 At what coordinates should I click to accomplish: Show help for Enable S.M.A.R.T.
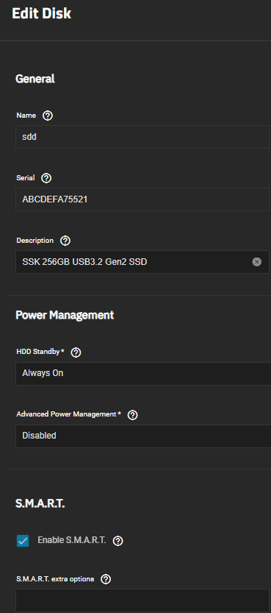pos(118,541)
